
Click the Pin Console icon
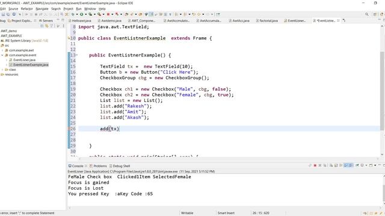tap(357, 166)
